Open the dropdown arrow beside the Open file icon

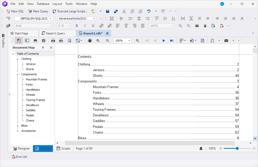(100, 11)
